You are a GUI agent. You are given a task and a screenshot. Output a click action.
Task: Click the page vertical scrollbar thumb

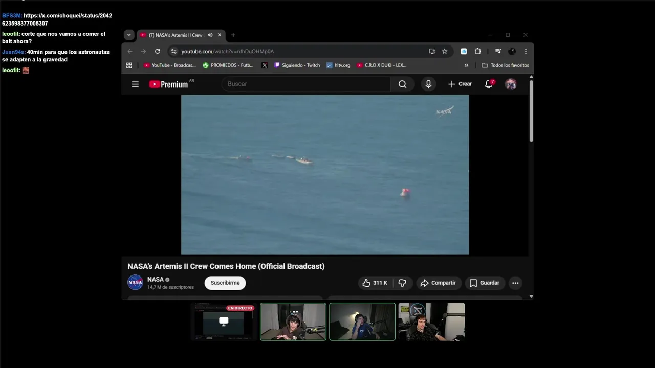tap(531, 110)
